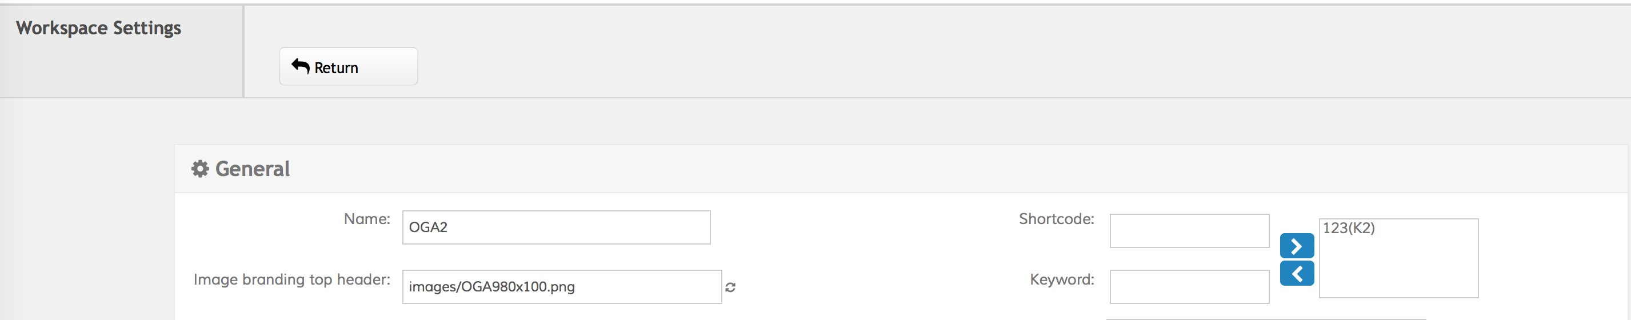Click blank space in the General header bar
The image size is (1631, 320).
886,169
